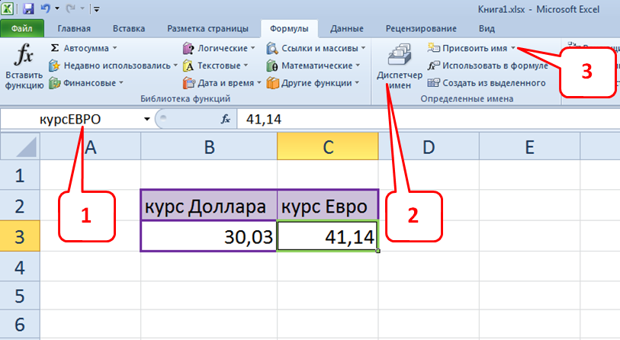Switch to the Главная tab

[74, 29]
